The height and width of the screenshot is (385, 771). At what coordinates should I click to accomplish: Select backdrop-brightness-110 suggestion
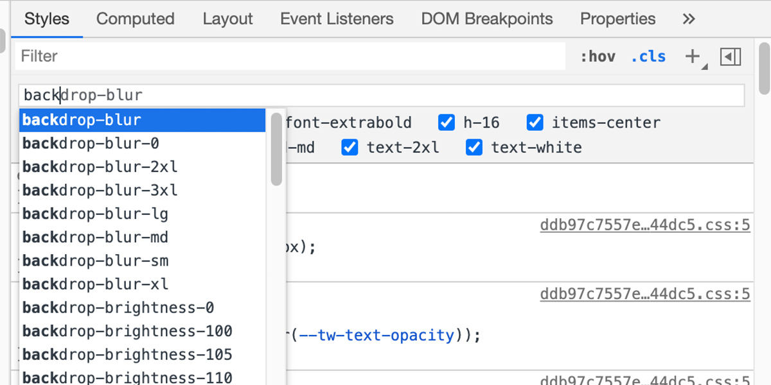coord(142,377)
